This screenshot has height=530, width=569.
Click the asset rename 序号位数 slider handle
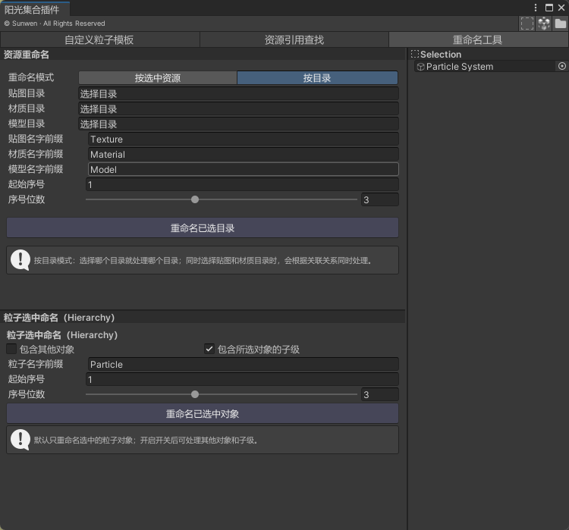pyautogui.click(x=195, y=199)
